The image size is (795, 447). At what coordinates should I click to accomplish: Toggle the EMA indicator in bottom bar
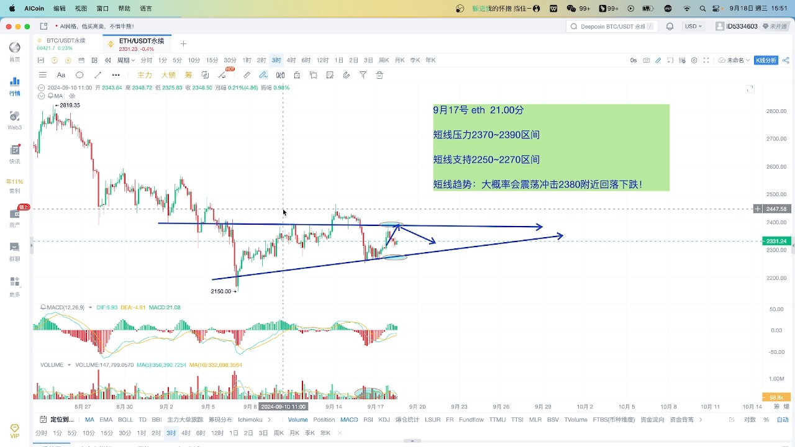106,420
